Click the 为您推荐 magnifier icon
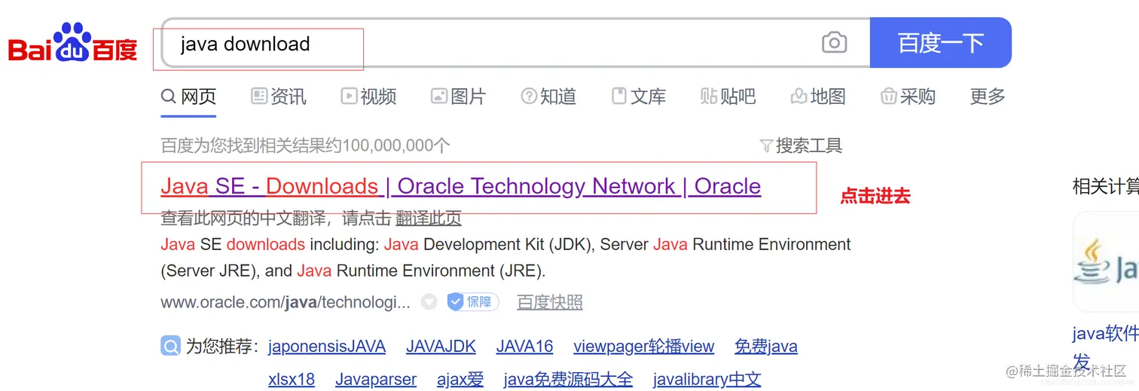1139x391 pixels. (x=171, y=346)
